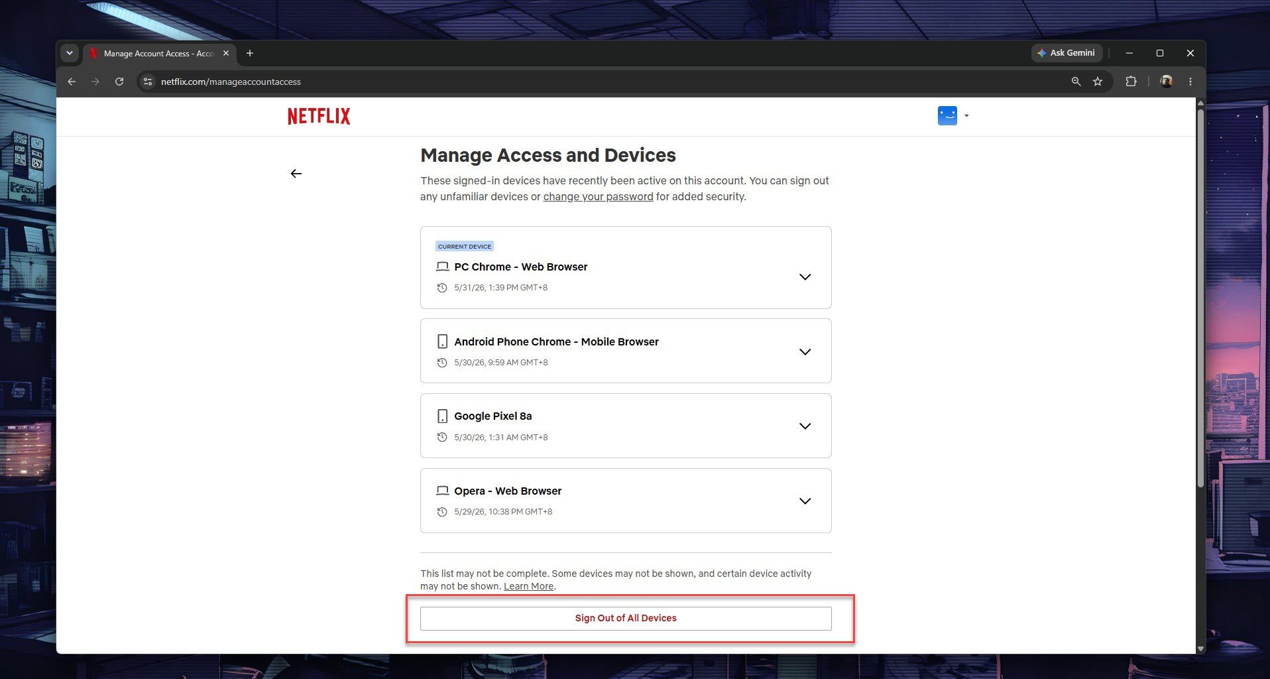Click the Opera - Web Browser title
1270x679 pixels.
(x=508, y=491)
